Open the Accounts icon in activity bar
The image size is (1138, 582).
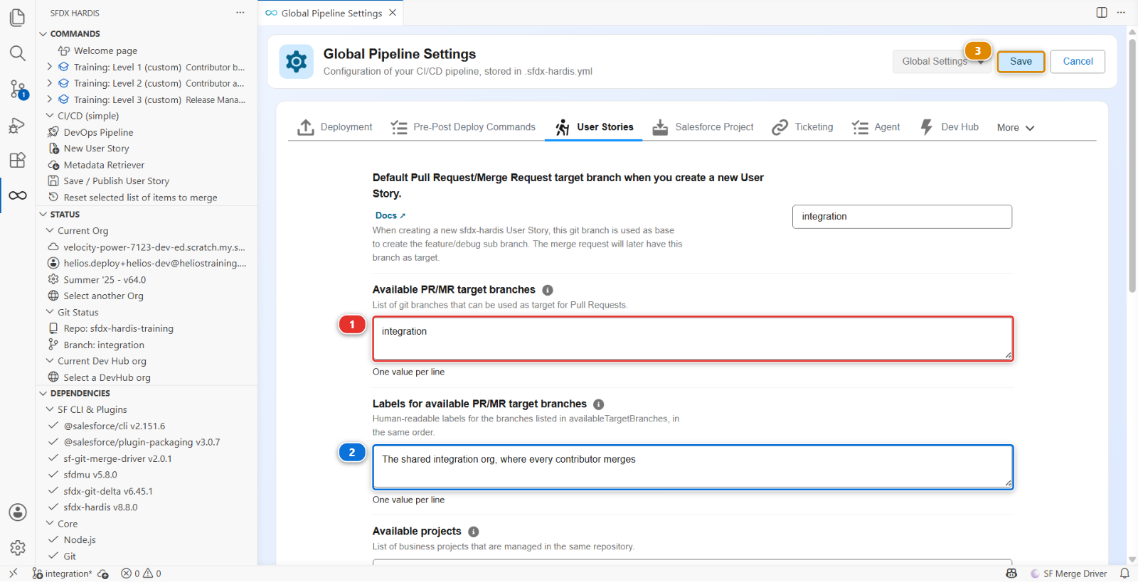click(18, 512)
